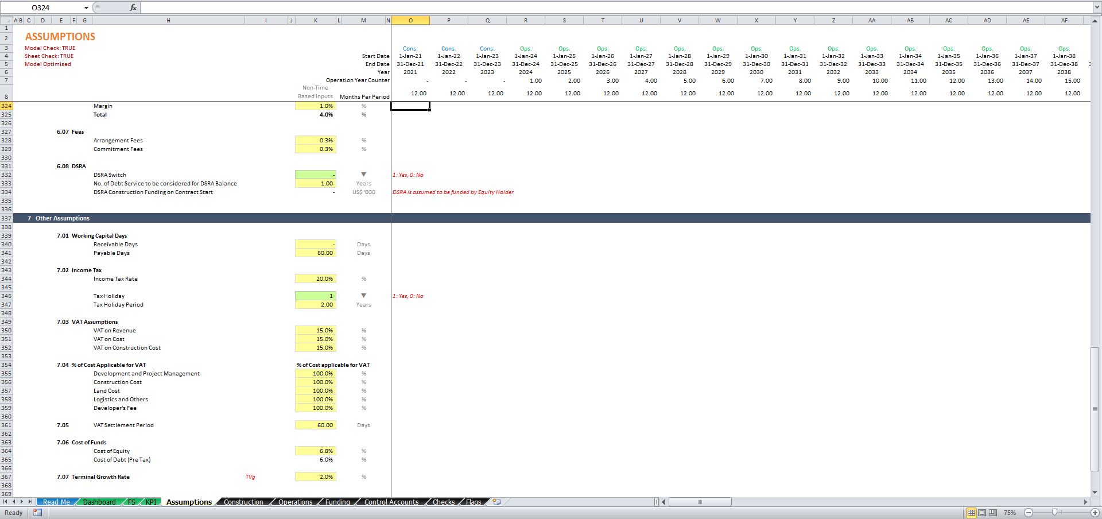Click the 'Developer's Fee' row label
Image resolution: width=1102 pixels, height=519 pixels.
click(x=115, y=408)
